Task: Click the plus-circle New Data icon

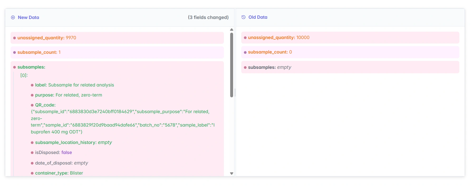Action: click(x=13, y=17)
